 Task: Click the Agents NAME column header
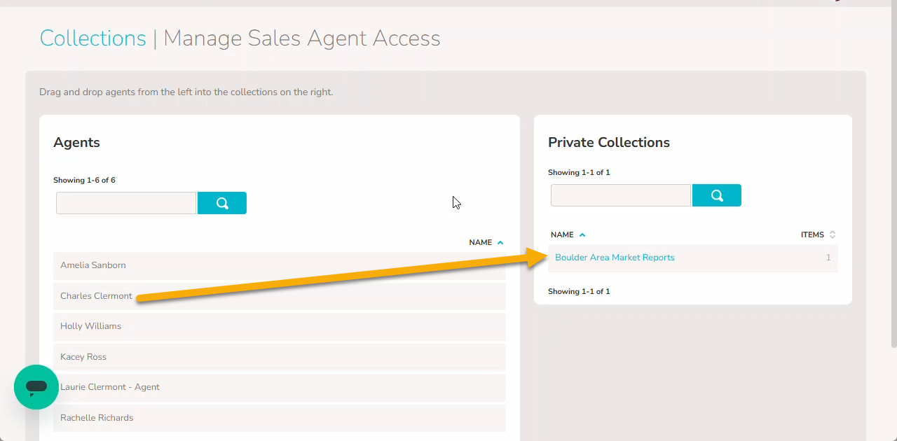click(x=481, y=243)
